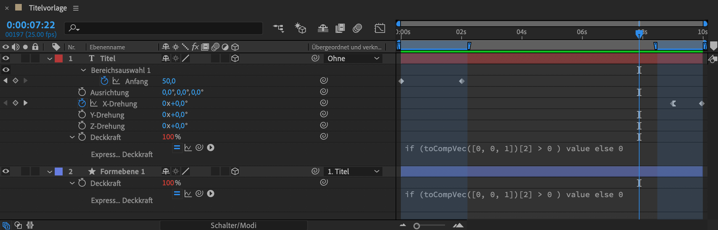Add or remove keyframe for X-Drehung
This screenshot has width=718, height=230.
[15, 103]
